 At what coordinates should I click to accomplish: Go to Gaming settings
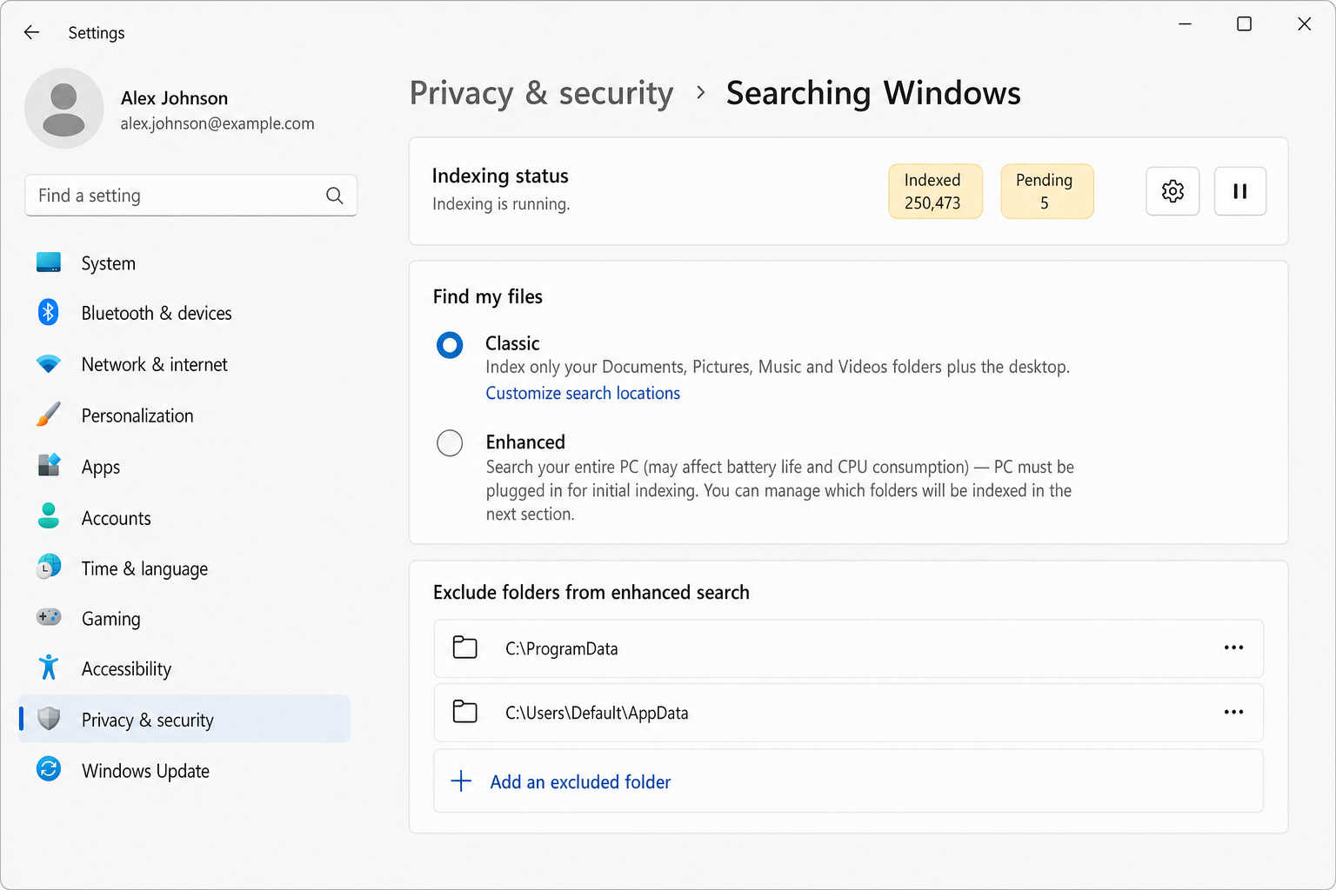184,619
